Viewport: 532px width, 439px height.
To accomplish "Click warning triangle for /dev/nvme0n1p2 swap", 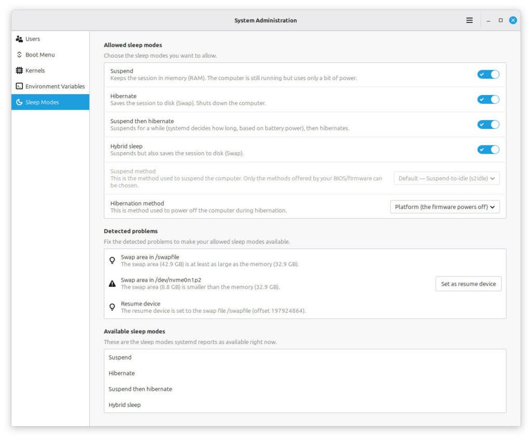I will point(112,284).
